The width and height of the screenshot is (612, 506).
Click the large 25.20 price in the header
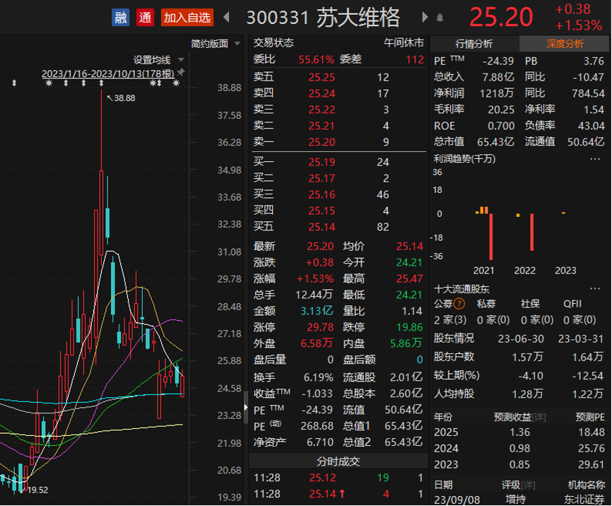click(x=501, y=18)
